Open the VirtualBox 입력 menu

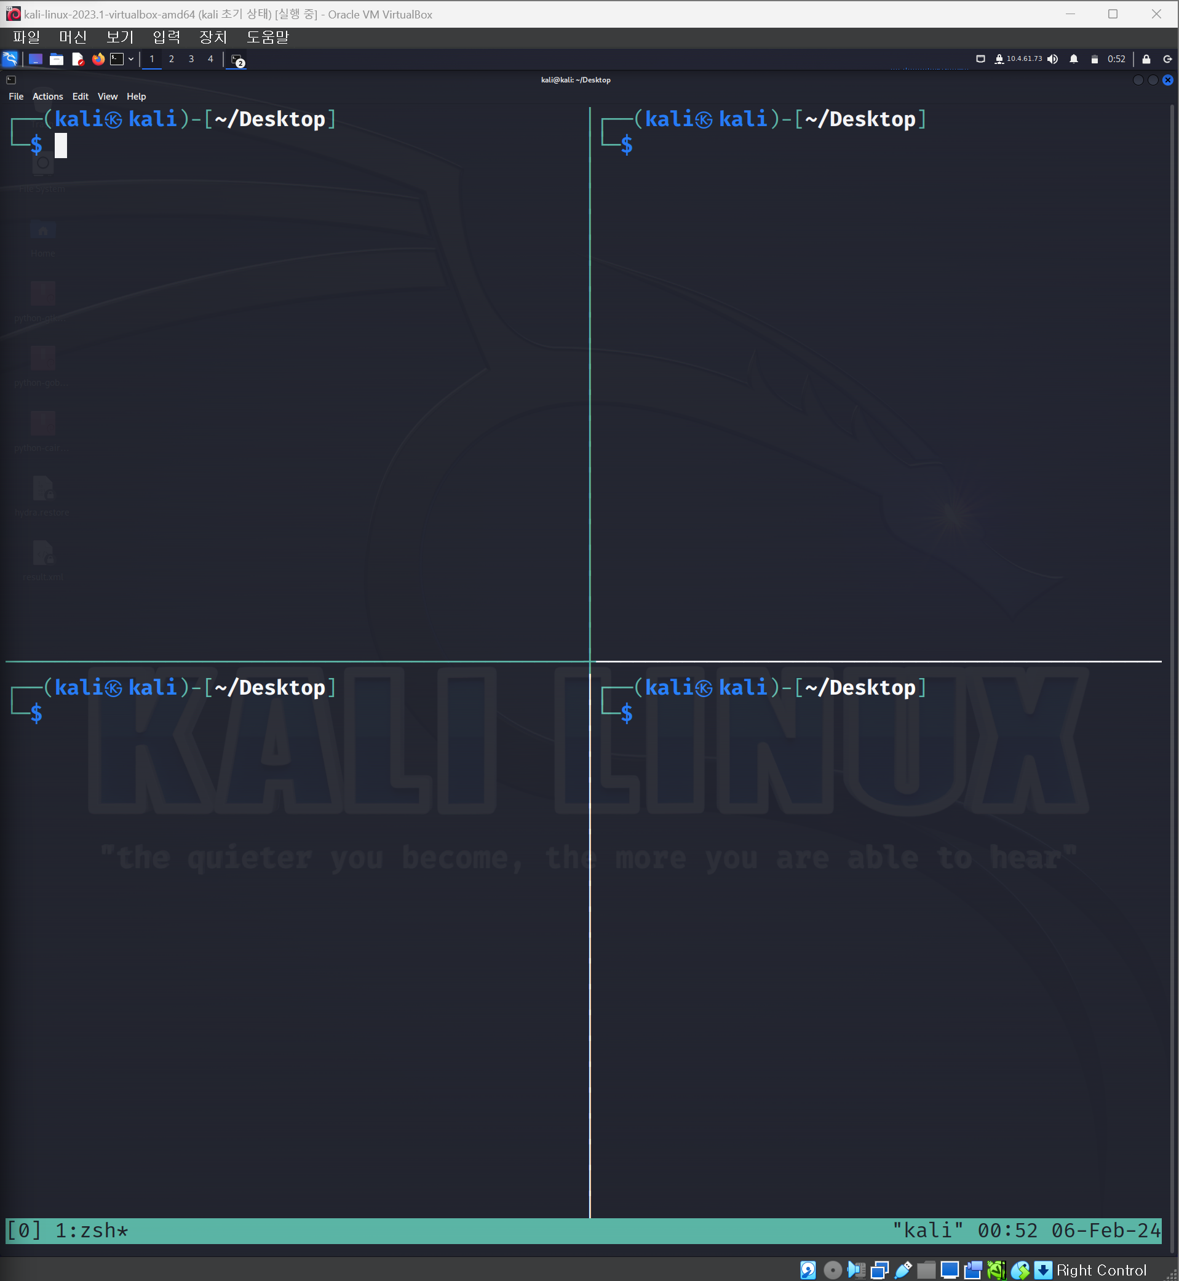(x=167, y=37)
